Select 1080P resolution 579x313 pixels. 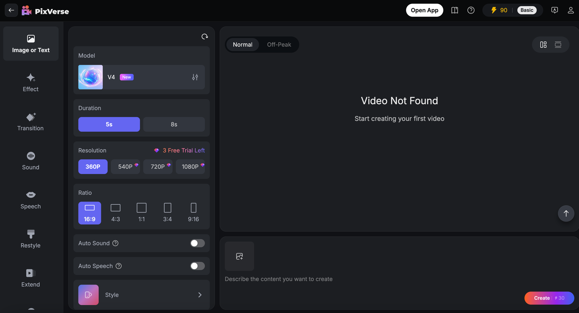190,166
